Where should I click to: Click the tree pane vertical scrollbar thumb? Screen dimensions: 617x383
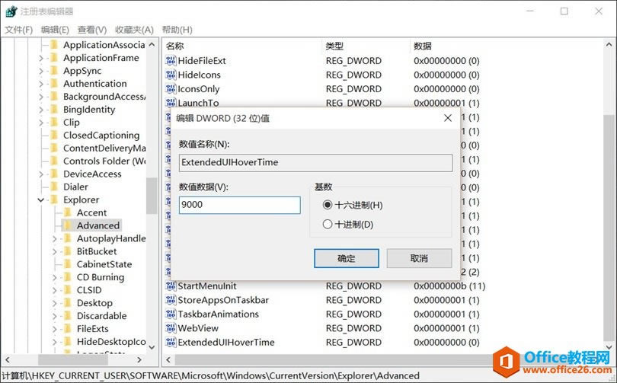point(152,196)
